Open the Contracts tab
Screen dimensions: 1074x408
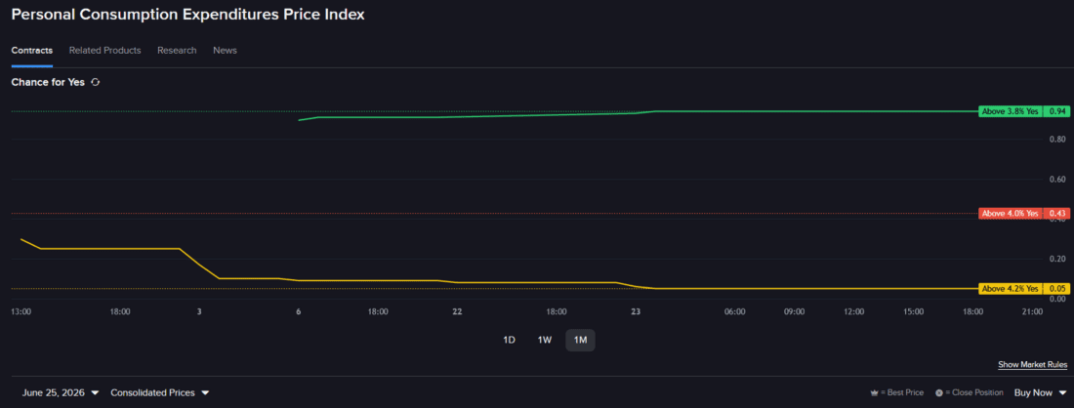[32, 50]
